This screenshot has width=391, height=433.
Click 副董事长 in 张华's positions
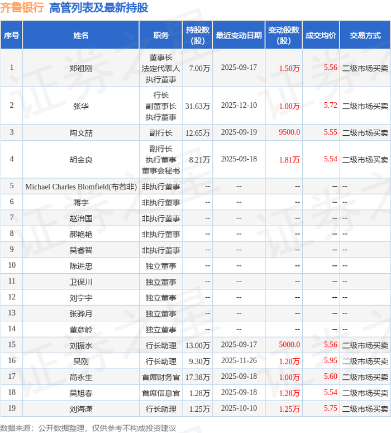[x=161, y=106]
